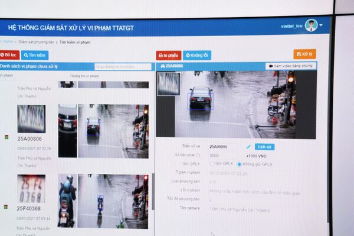Click the Bỏ lọc filter clear button
354x236 pixels.
(x=9, y=55)
